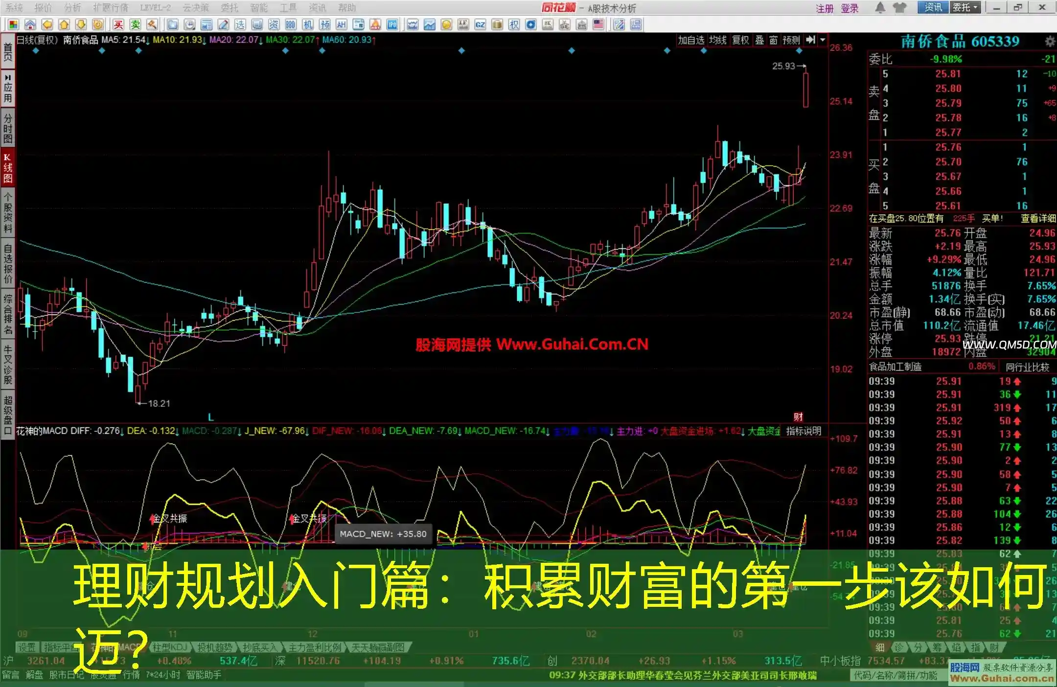
Task: Click the US flag market toolbar icon
Action: 598,24
